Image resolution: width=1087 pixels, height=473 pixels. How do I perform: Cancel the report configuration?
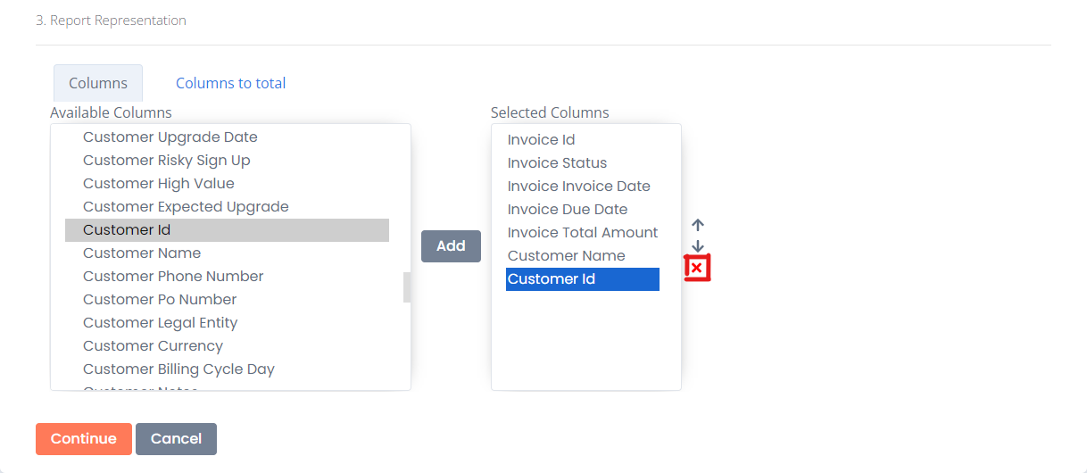point(176,439)
